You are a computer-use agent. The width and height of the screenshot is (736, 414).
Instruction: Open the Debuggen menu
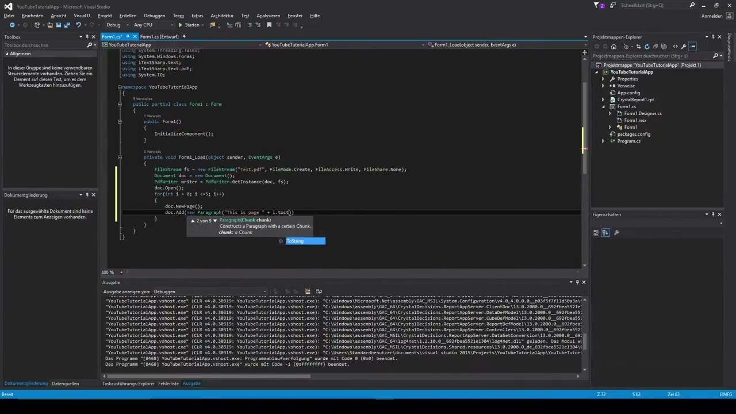(x=155, y=16)
